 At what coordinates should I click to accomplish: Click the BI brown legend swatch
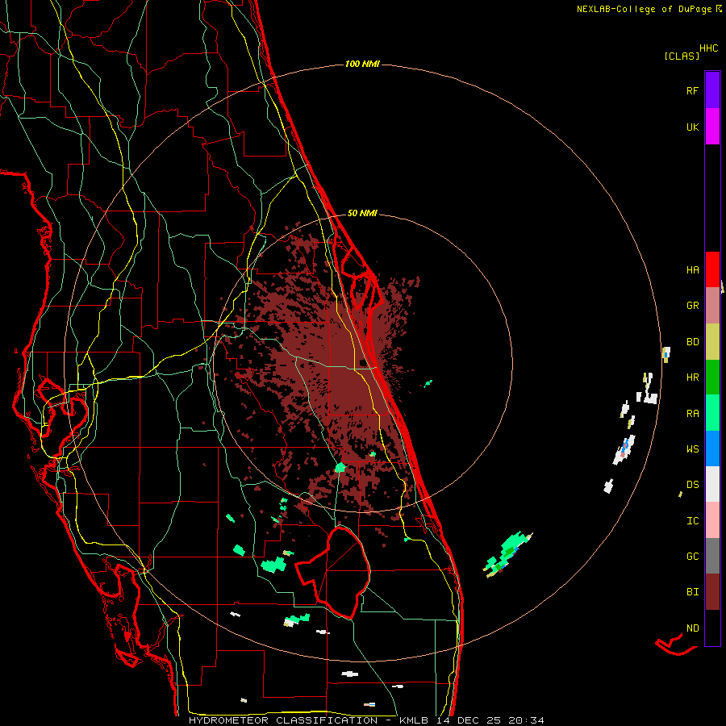click(712, 592)
